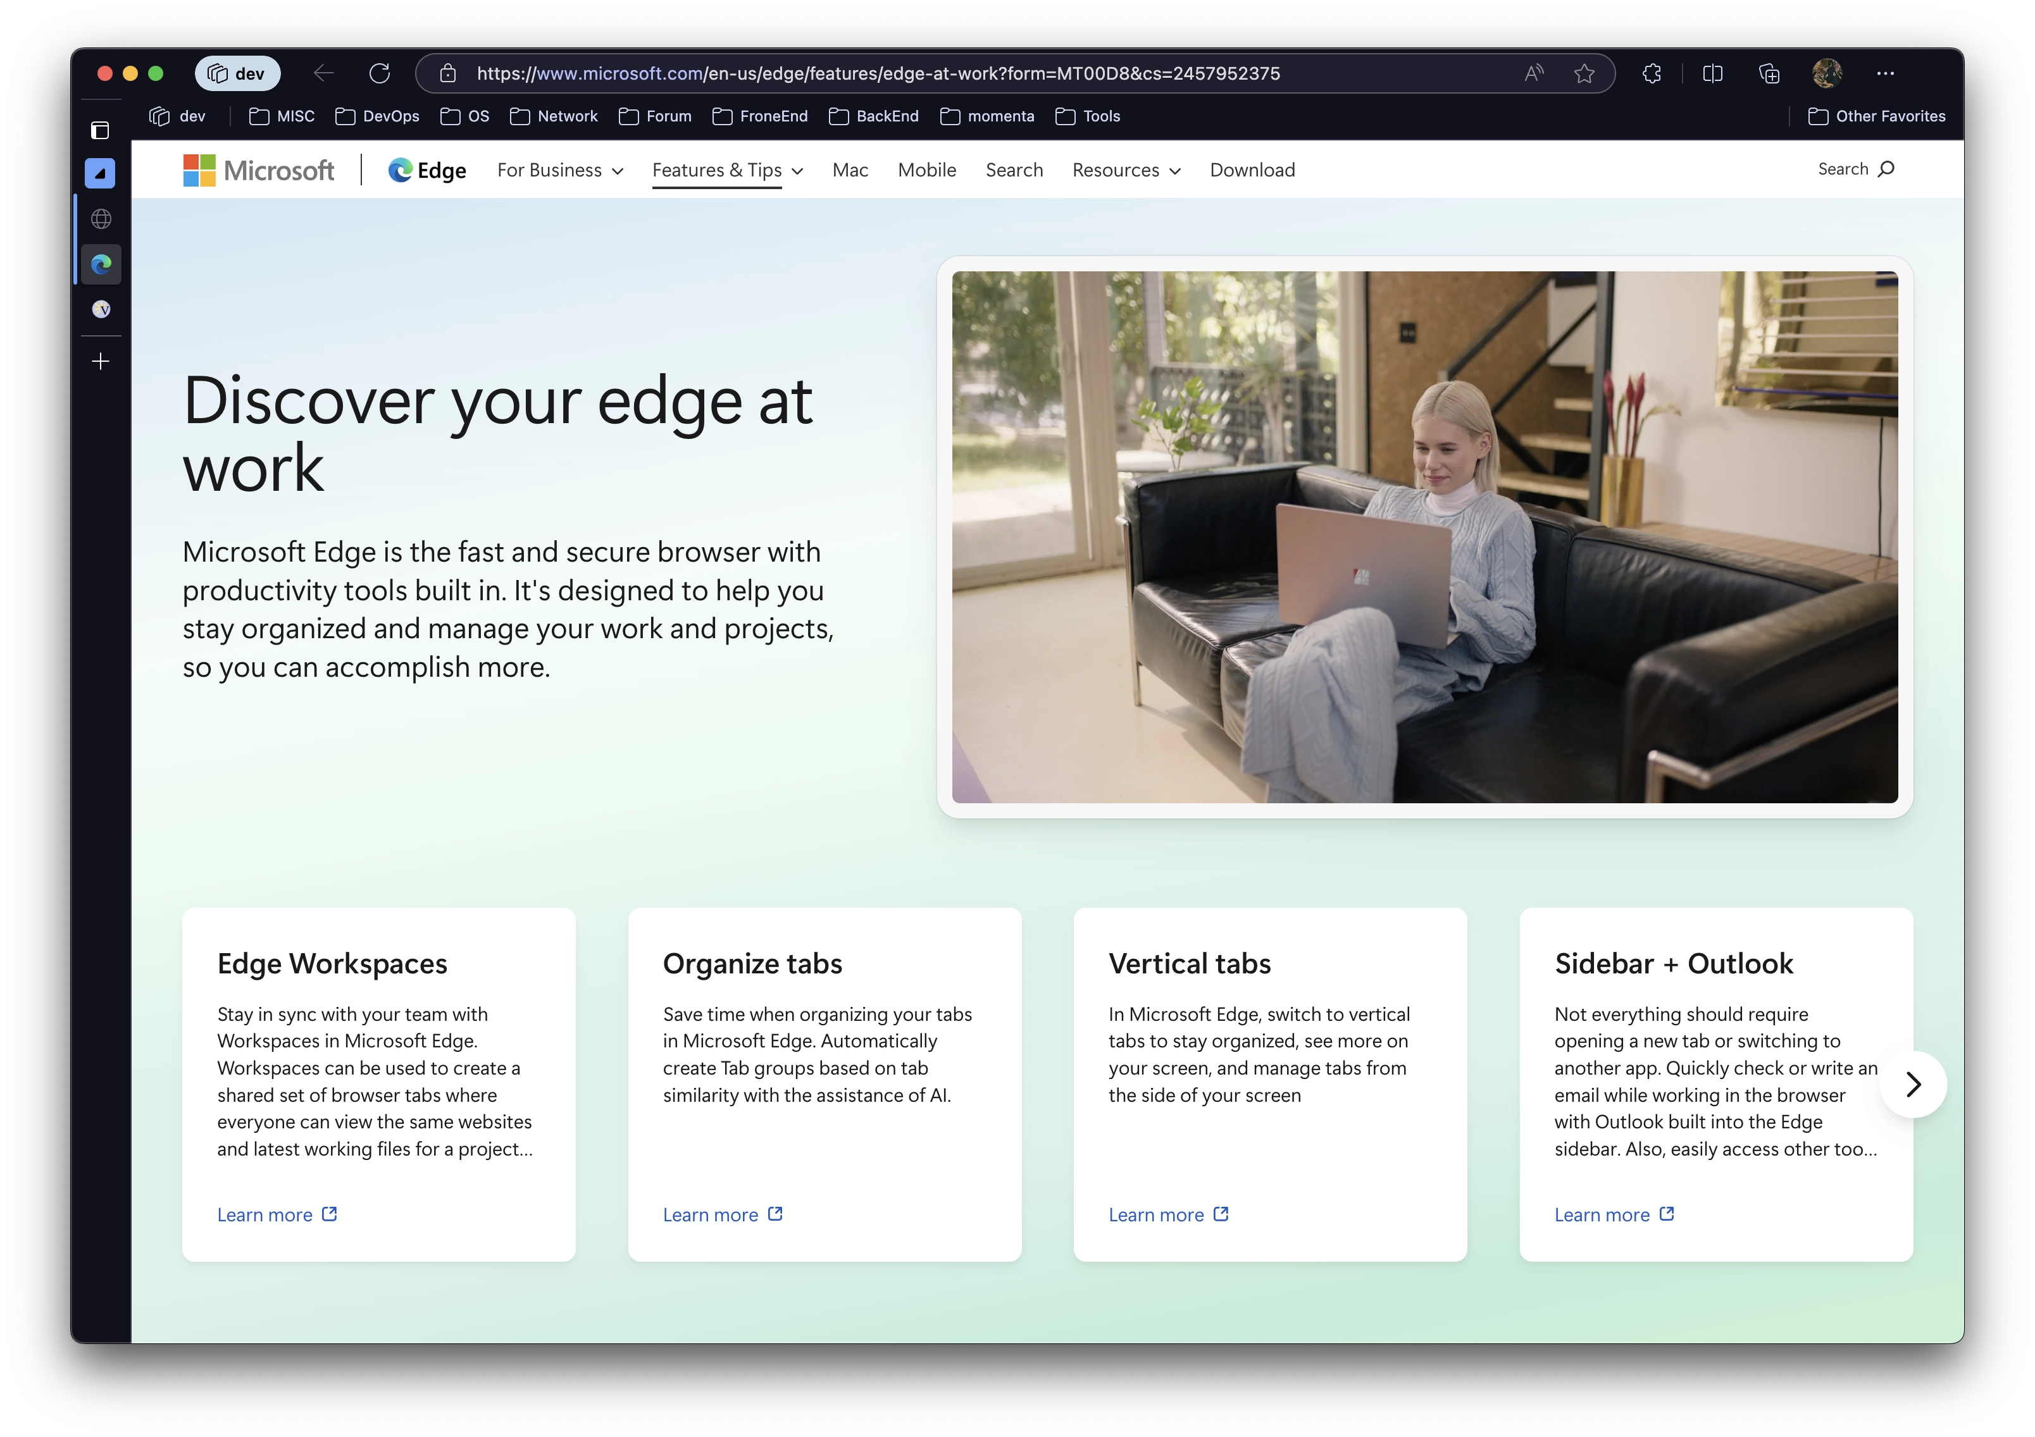2035x1437 pixels.
Task: Reload the current page
Action: pos(379,73)
